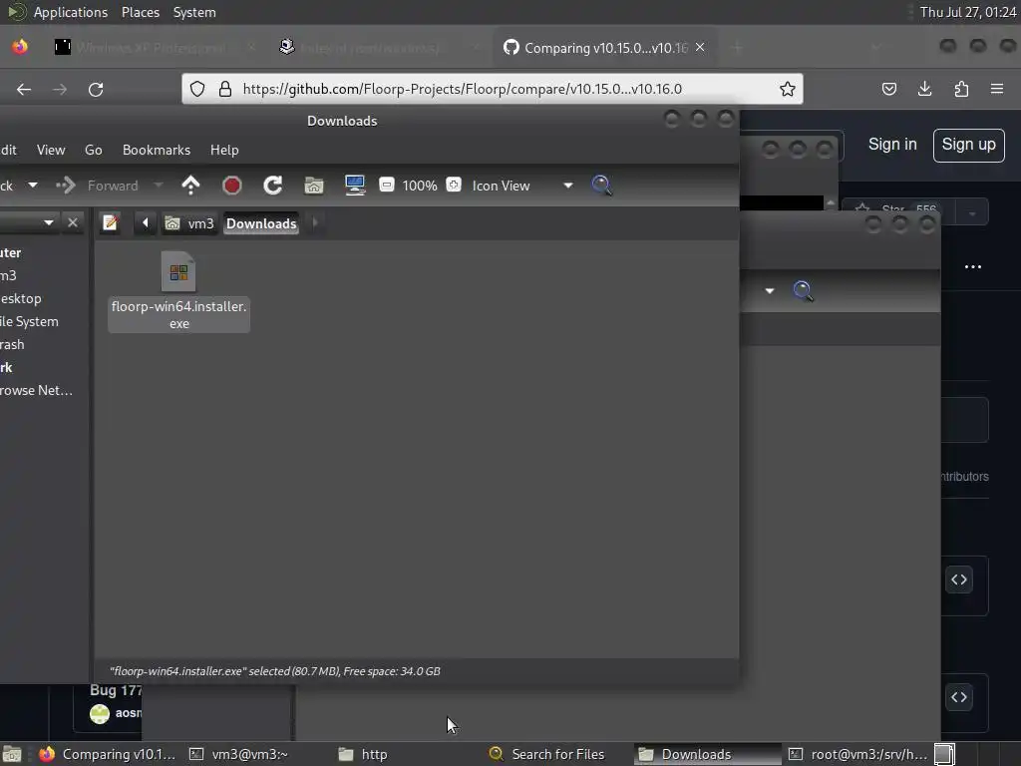This screenshot has height=766, width=1021.
Task: Zoom out with the minus icon
Action: [387, 185]
